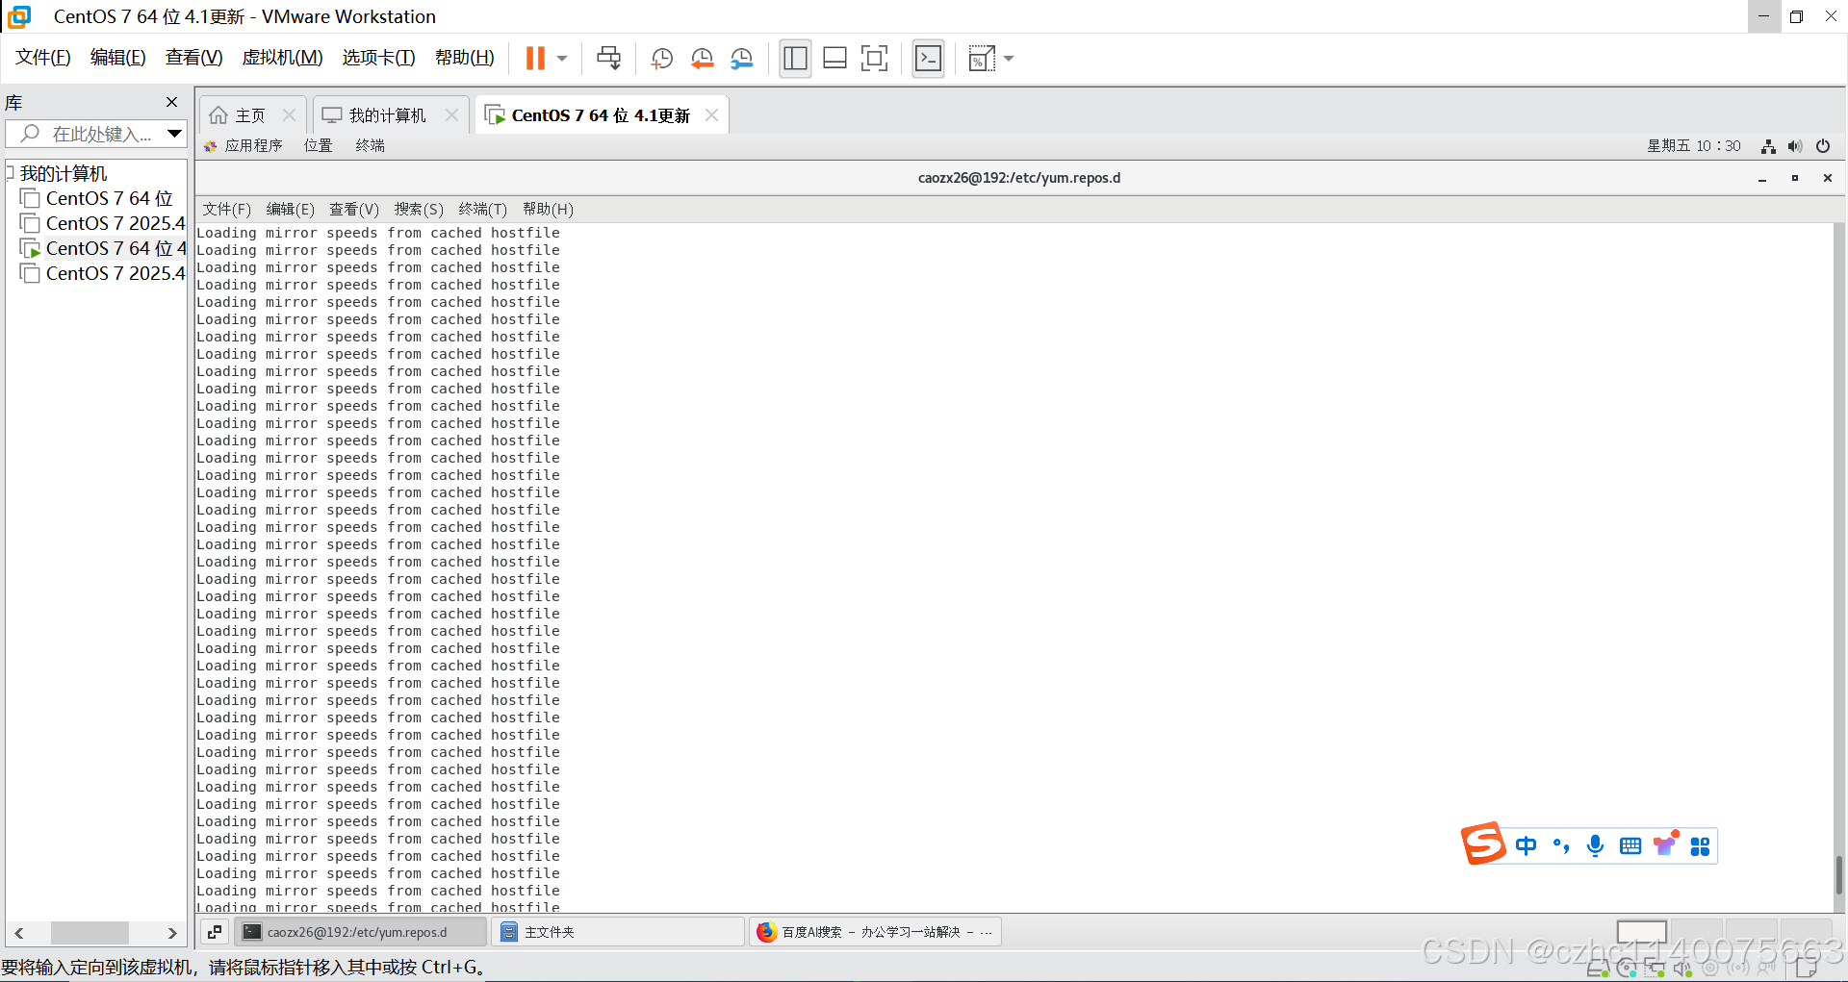This screenshot has width=1848, height=982.
Task: Open the 文件(F) VMware menu
Action: pyautogui.click(x=42, y=58)
